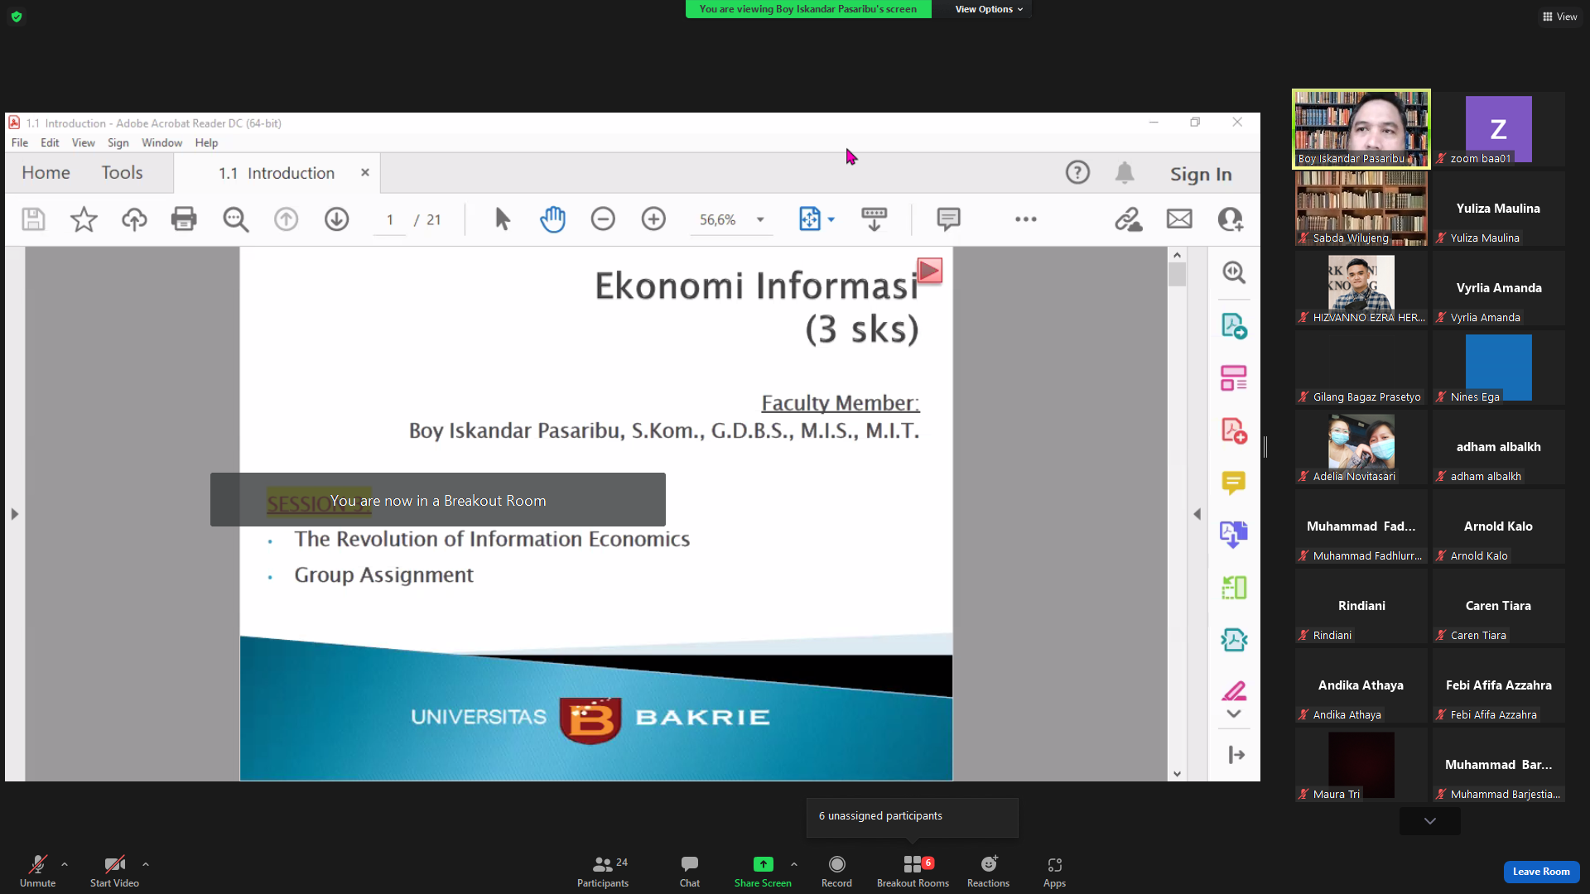Click the scrollbar up arrow in the PDF

1177,255
